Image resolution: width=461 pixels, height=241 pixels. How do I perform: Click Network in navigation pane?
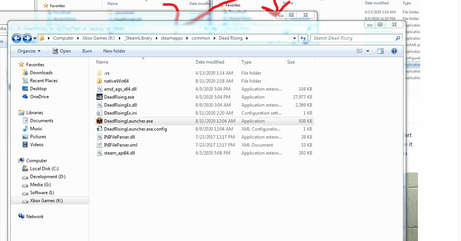coord(35,216)
